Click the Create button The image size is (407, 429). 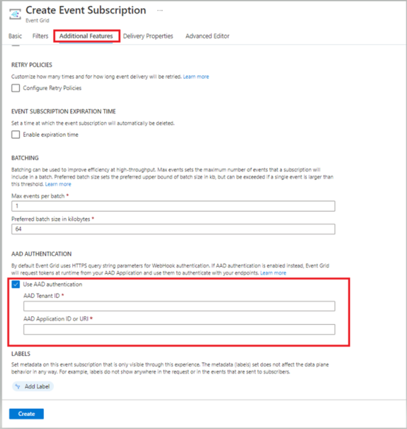pos(27,414)
